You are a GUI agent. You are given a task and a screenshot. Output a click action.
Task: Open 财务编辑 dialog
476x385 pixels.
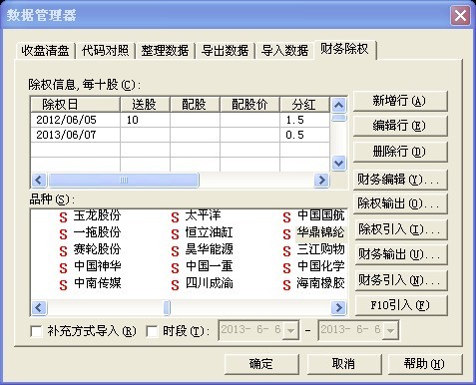400,180
